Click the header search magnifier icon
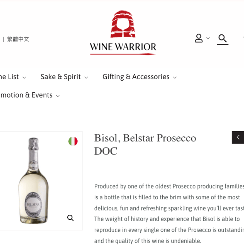The width and height of the screenshot is (244, 251). [x=223, y=39]
